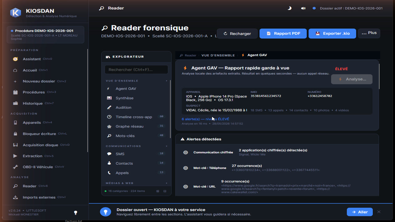
Task: Click the lightbulb icon in sidebar footer
Action: [x=76, y=213]
